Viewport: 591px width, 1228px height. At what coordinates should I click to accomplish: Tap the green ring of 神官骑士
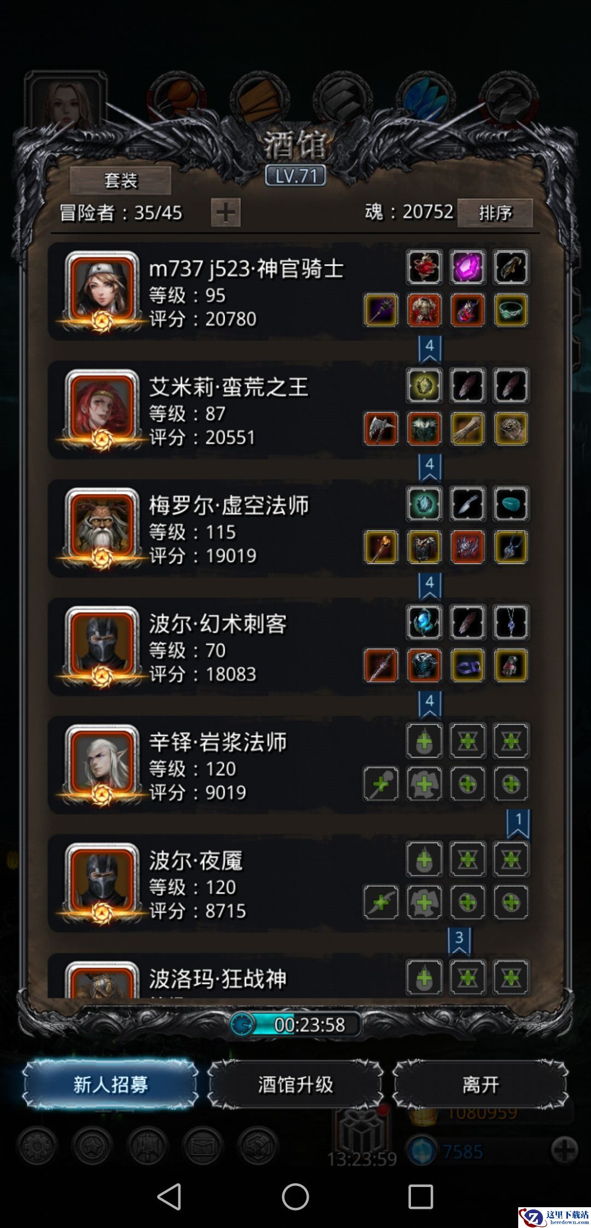pos(511,310)
